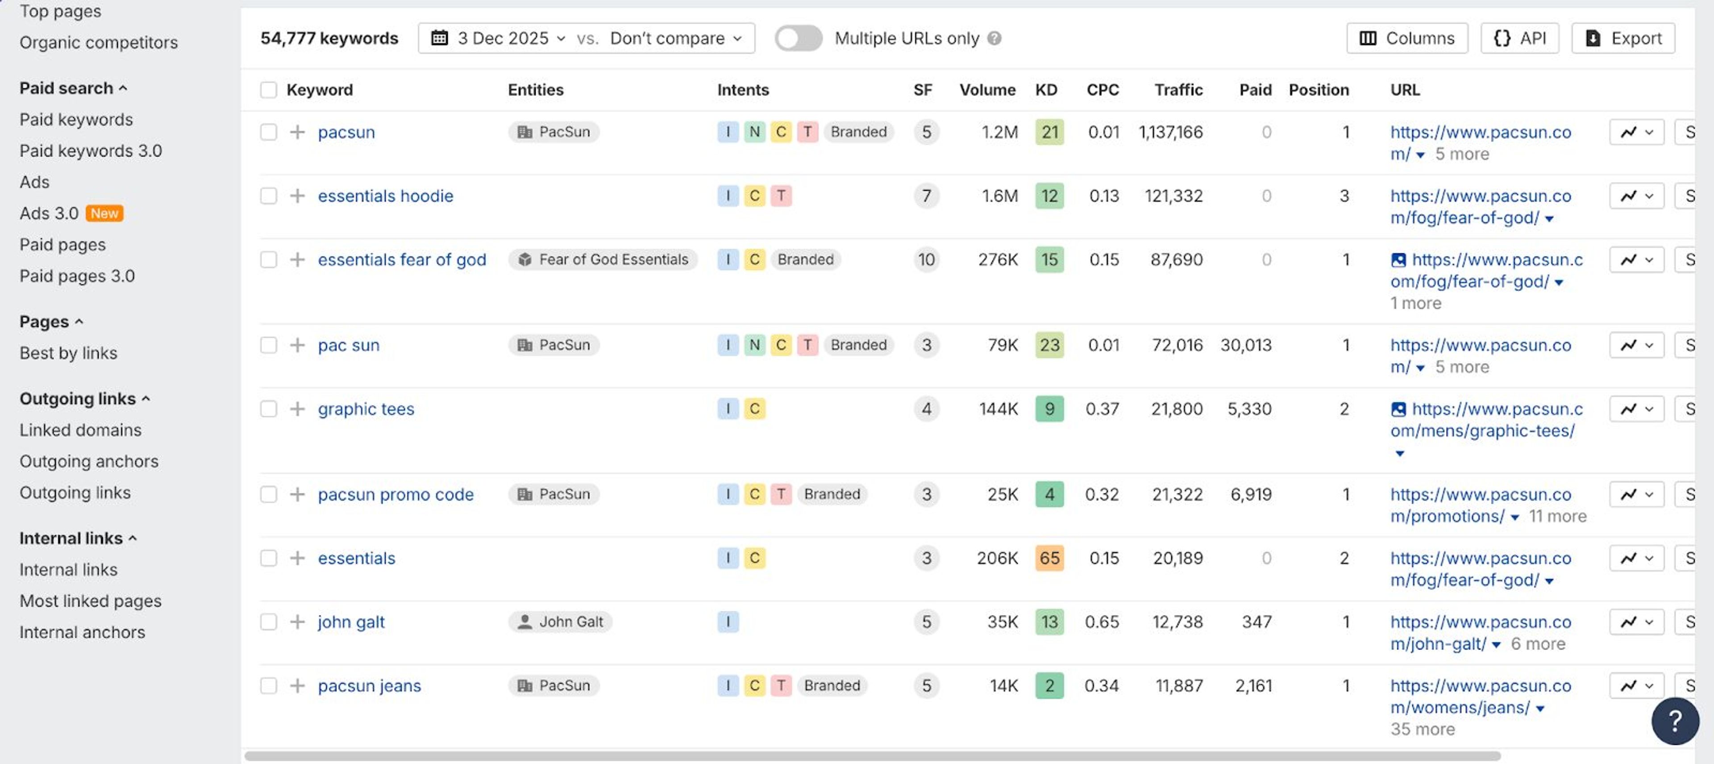Open the 3 Dec 2025 date dropdown
The height and width of the screenshot is (764, 1714).
[509, 38]
